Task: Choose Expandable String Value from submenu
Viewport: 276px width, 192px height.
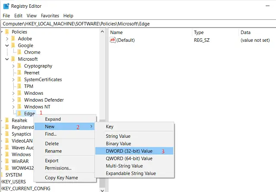Action: click(134, 173)
